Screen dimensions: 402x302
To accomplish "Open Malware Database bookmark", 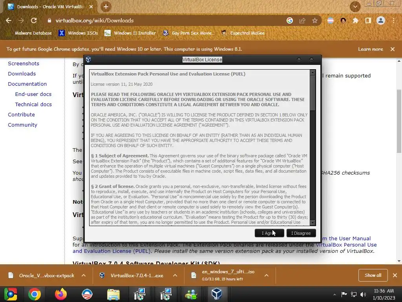I will [33, 33].
